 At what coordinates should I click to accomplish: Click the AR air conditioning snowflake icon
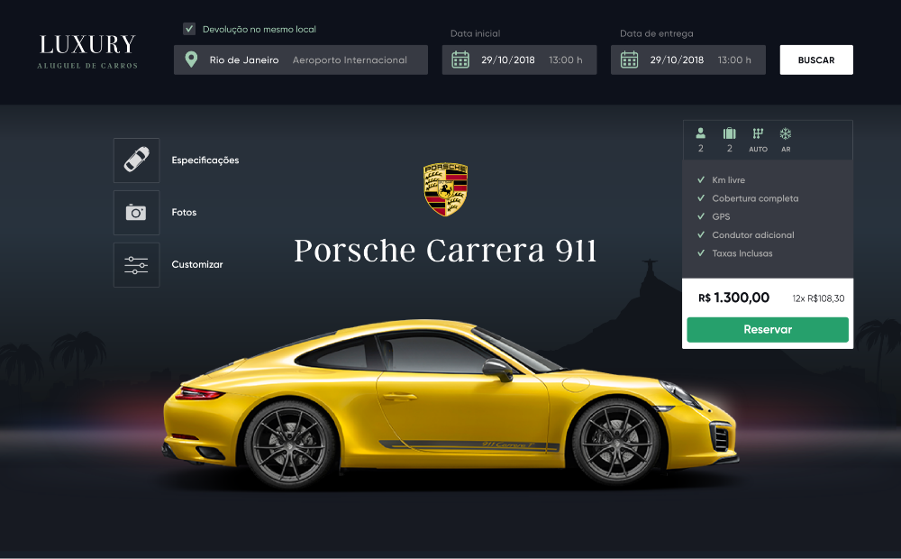point(786,133)
